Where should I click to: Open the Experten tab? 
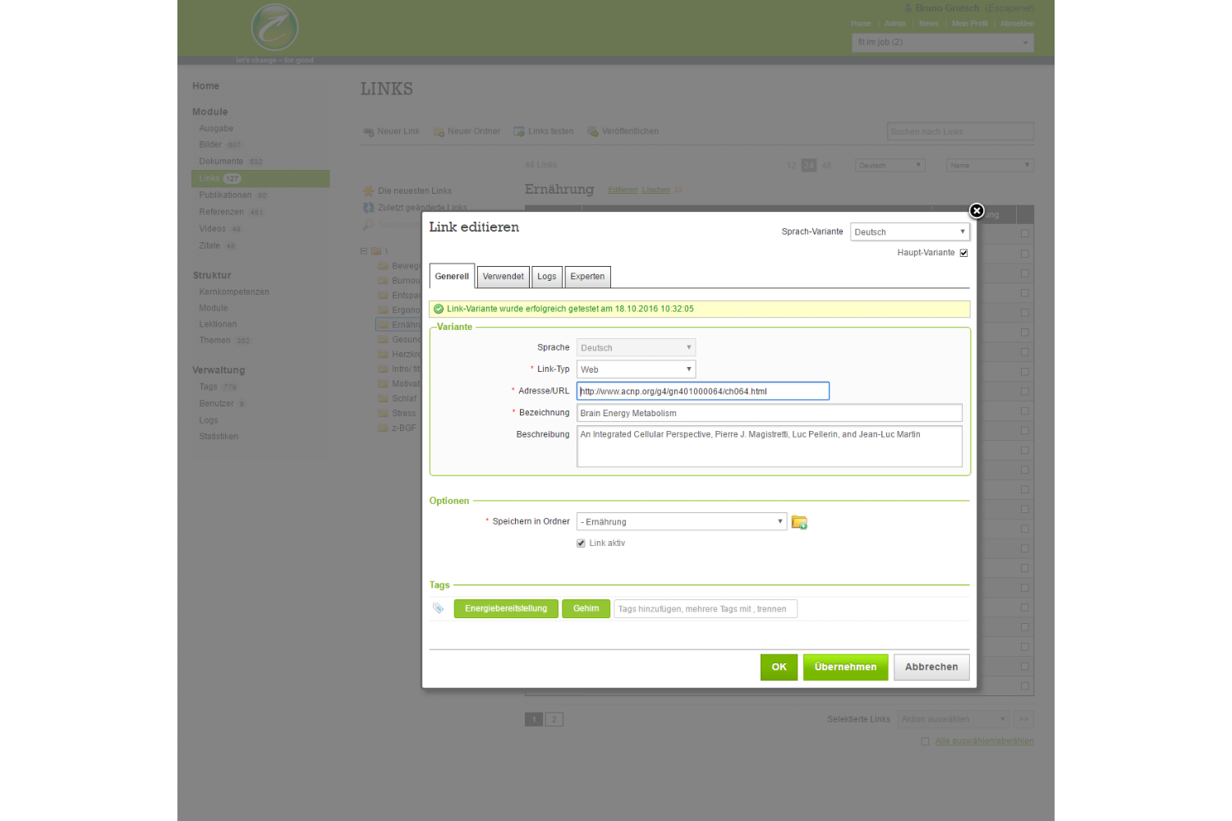587,277
